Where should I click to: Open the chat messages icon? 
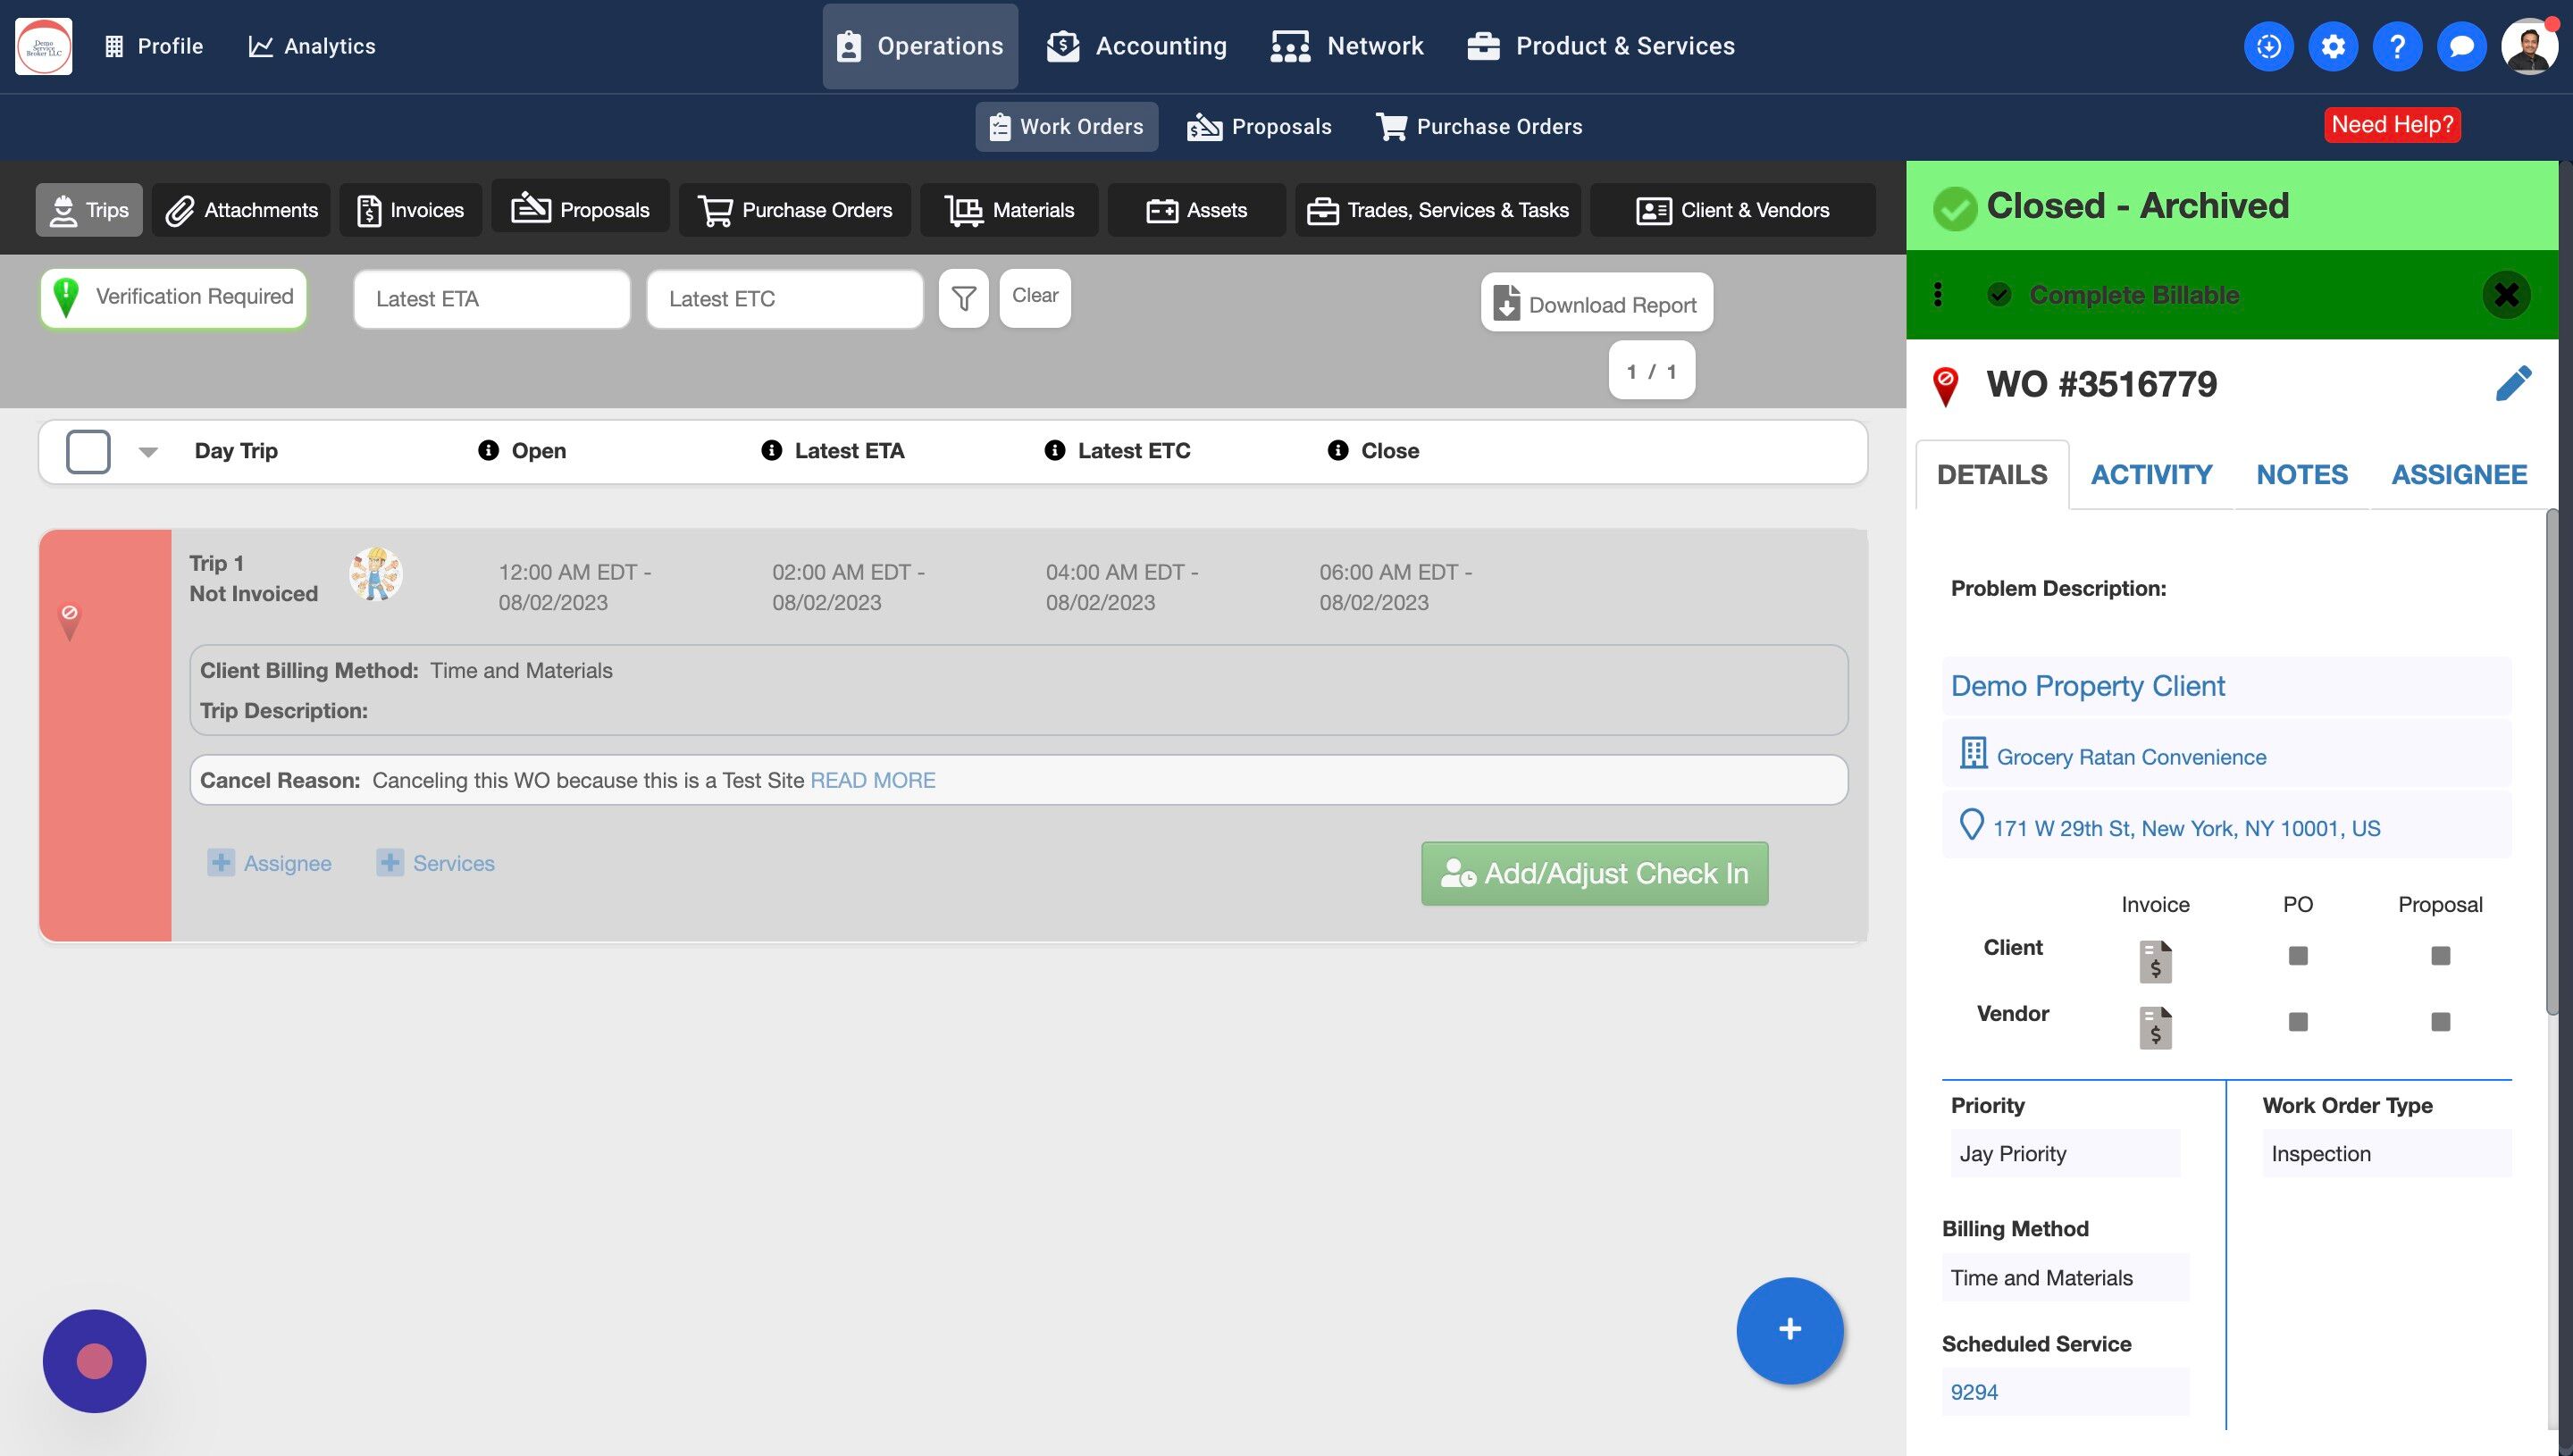[2461, 46]
